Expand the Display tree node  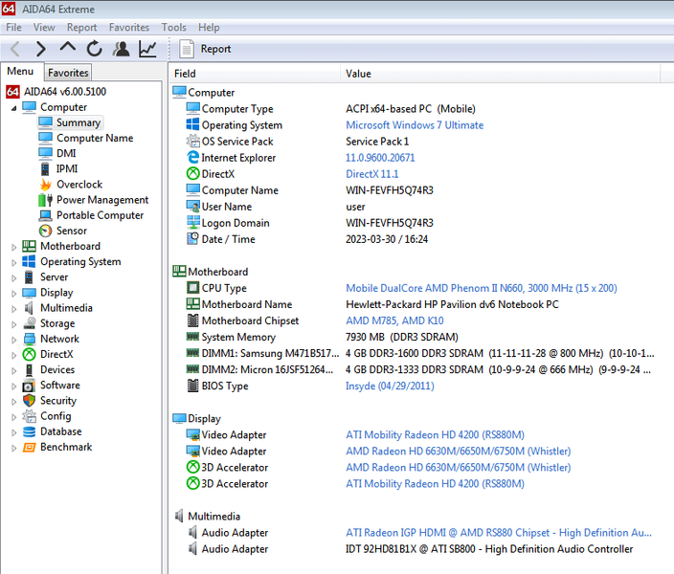[13, 294]
